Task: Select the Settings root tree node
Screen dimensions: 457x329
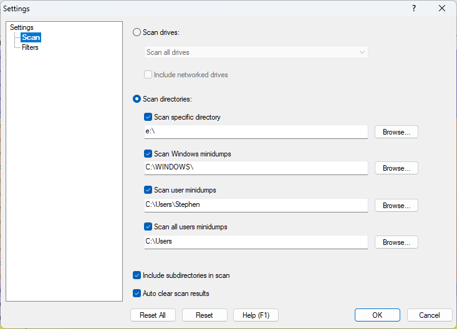Action: pos(22,27)
